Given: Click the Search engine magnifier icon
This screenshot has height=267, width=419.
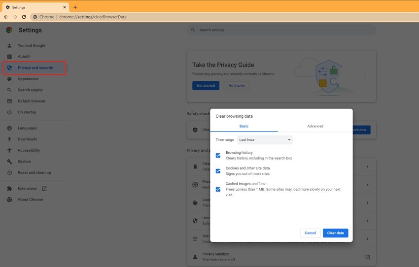Looking at the screenshot, I should [x=9, y=90].
